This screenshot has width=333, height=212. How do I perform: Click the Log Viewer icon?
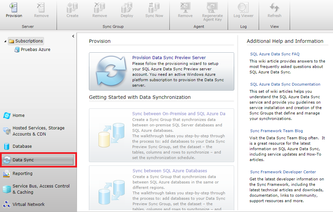tap(243, 7)
